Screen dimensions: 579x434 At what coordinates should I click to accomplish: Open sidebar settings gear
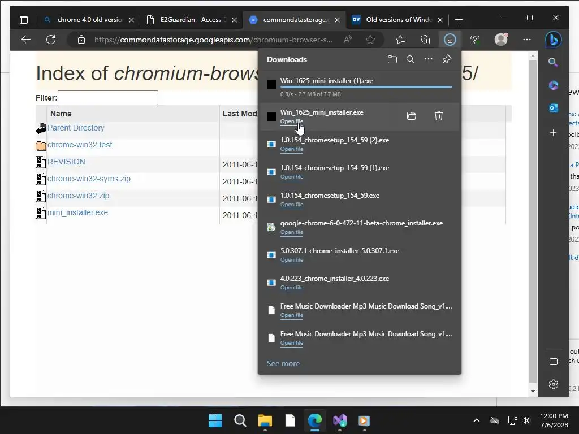point(553,384)
